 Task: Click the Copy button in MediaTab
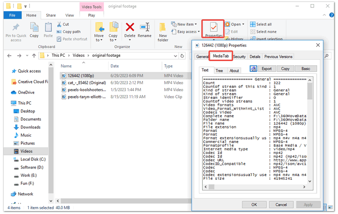285,69
